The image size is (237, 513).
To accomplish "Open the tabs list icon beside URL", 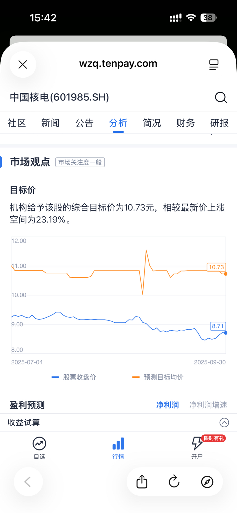I will click(x=214, y=65).
